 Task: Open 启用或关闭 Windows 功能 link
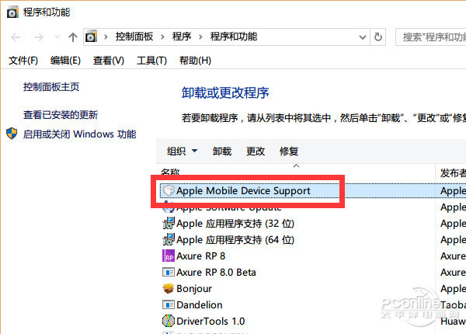80,134
